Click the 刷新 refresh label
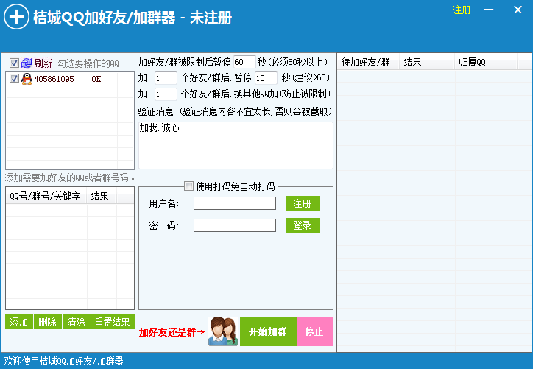Viewport: 533px width, 369px height. 43,63
